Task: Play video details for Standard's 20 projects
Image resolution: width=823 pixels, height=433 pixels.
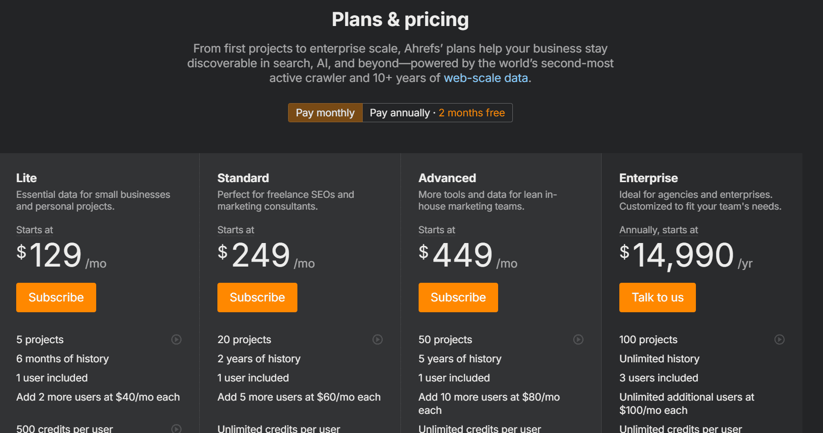Action: coord(377,339)
